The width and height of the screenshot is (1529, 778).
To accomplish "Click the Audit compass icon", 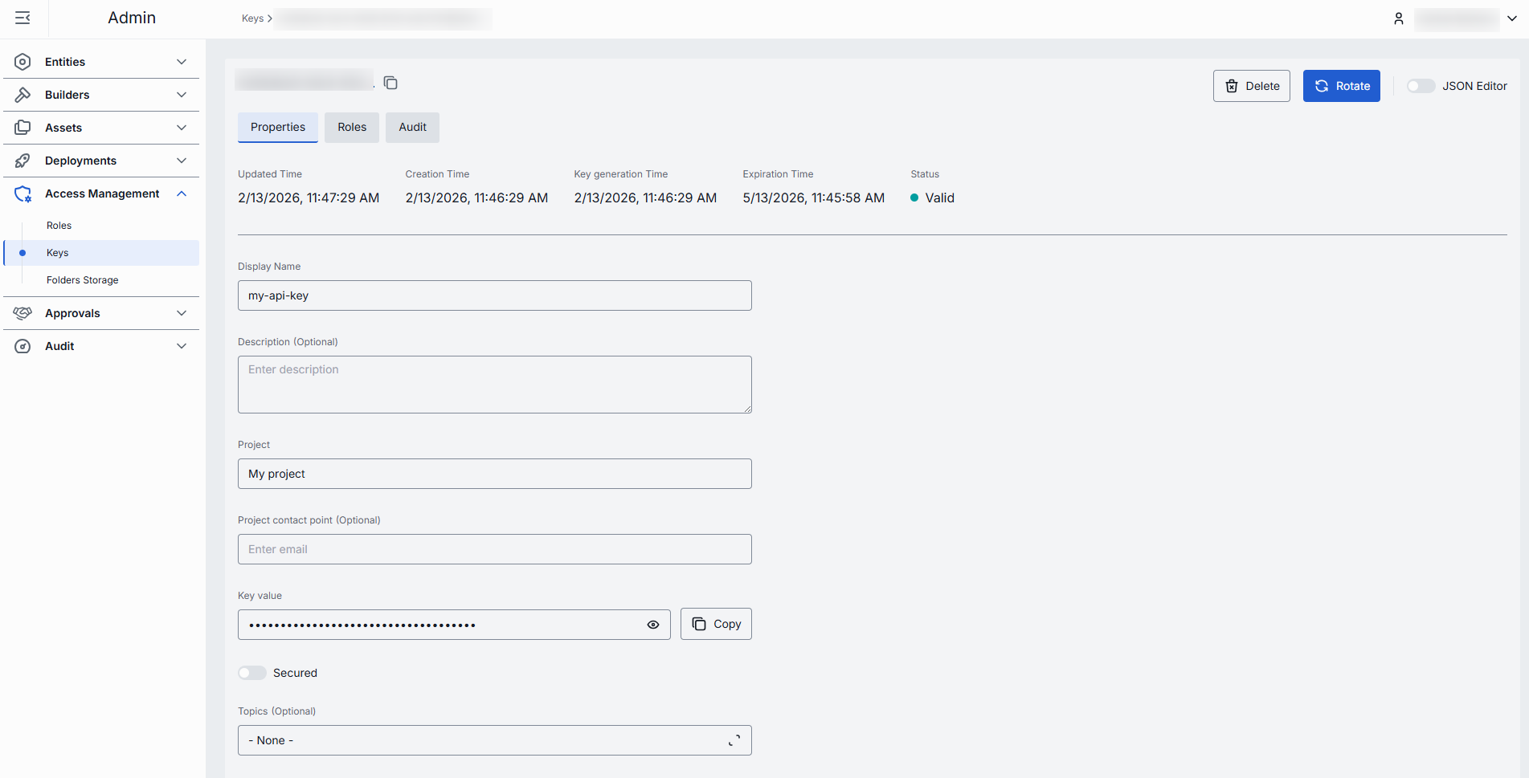I will pos(22,346).
